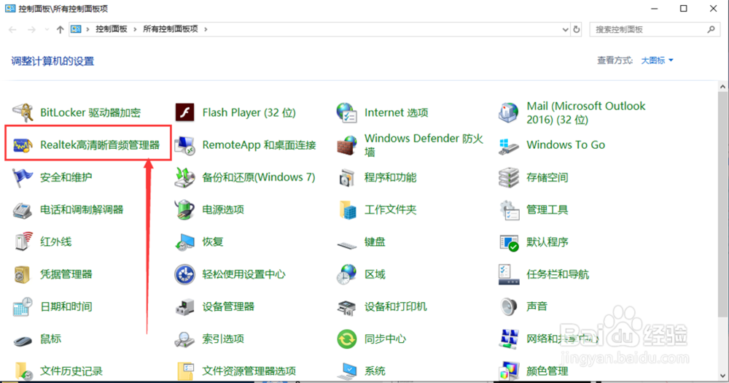Image resolution: width=729 pixels, height=383 pixels.
Task: Open the 键盘 text link
Action: click(375, 242)
